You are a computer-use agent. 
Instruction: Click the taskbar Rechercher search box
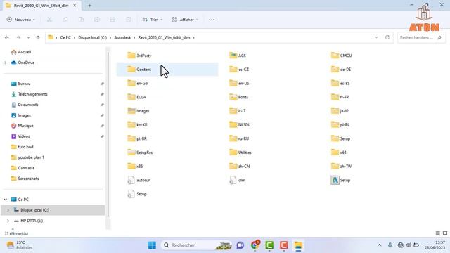pyautogui.click(x=197, y=245)
